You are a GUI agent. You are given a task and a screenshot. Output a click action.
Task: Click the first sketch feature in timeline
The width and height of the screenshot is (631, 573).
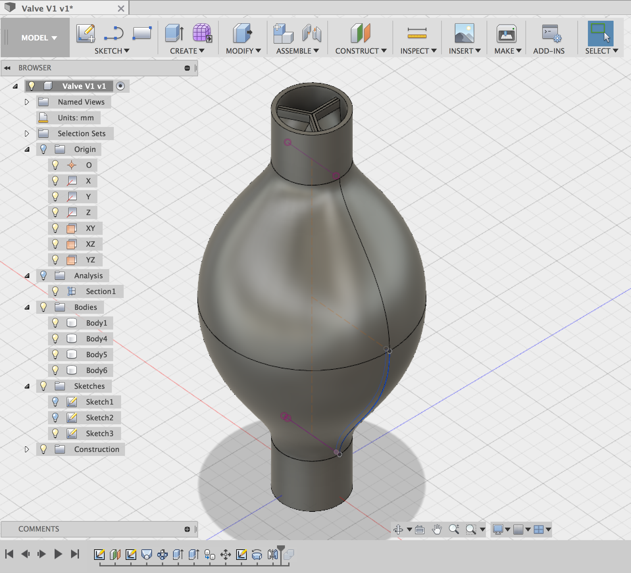[x=99, y=555]
